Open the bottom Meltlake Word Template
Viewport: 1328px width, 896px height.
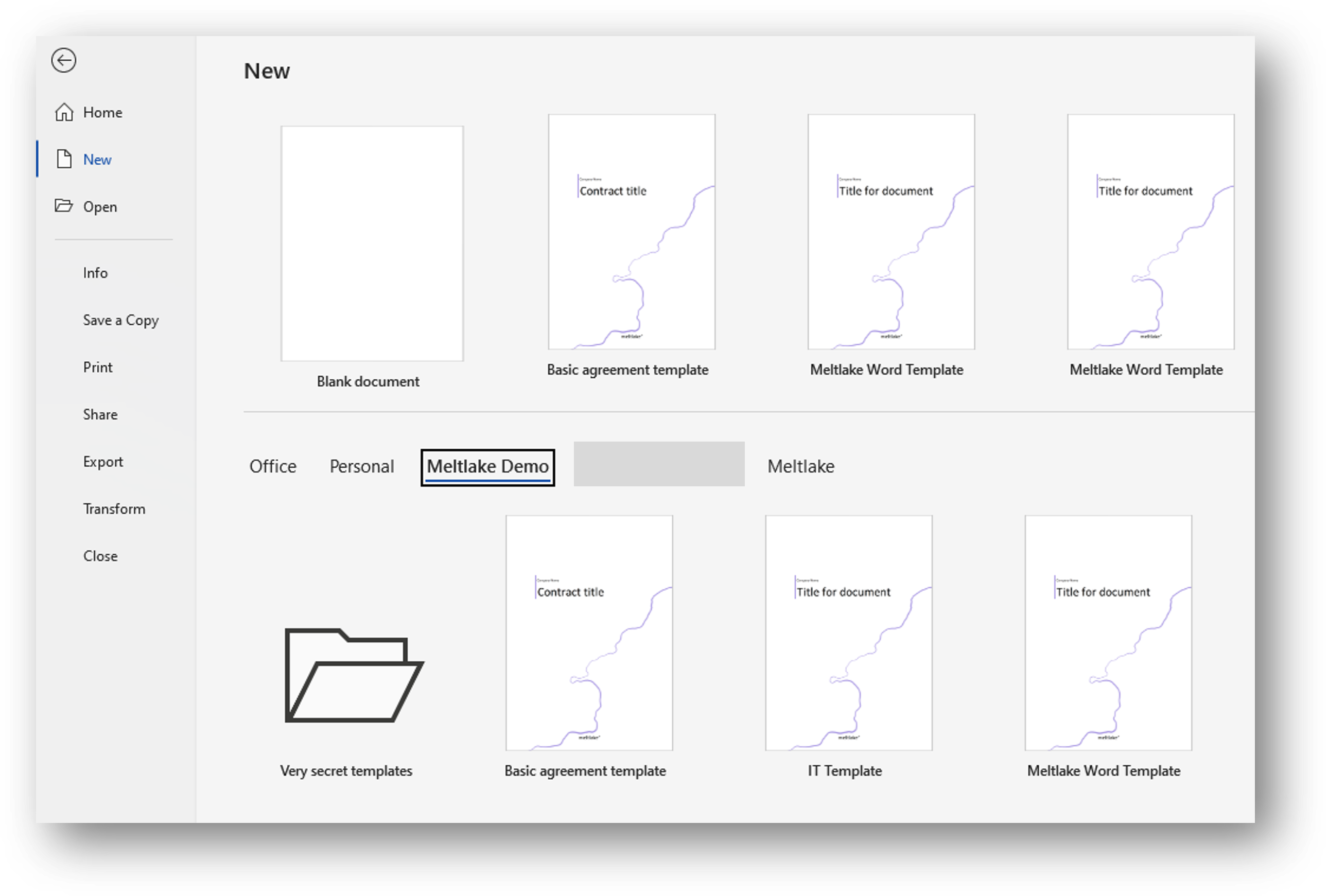pos(1108,633)
